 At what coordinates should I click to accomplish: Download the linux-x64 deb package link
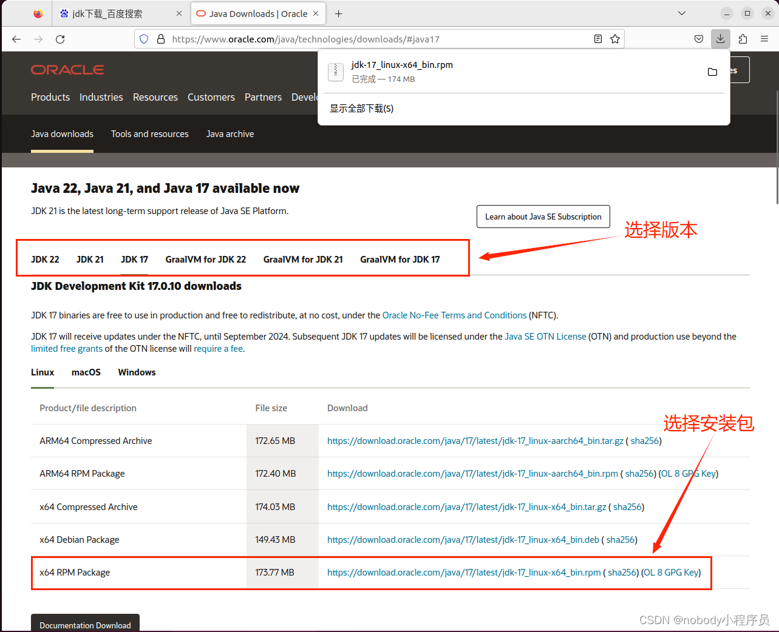click(x=463, y=540)
